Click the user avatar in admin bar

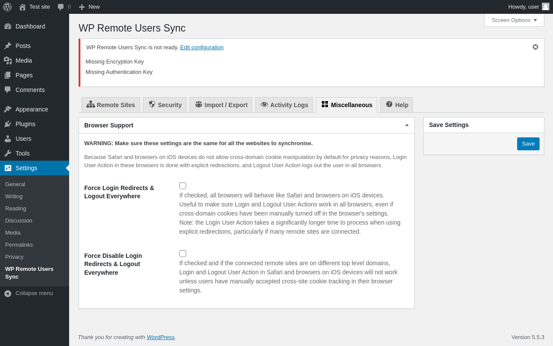[x=546, y=6]
